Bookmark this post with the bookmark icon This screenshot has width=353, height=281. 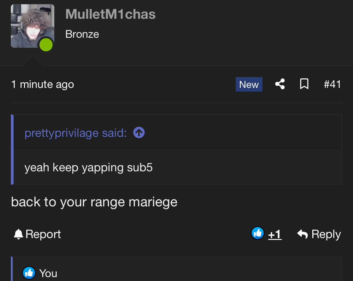[x=304, y=84]
